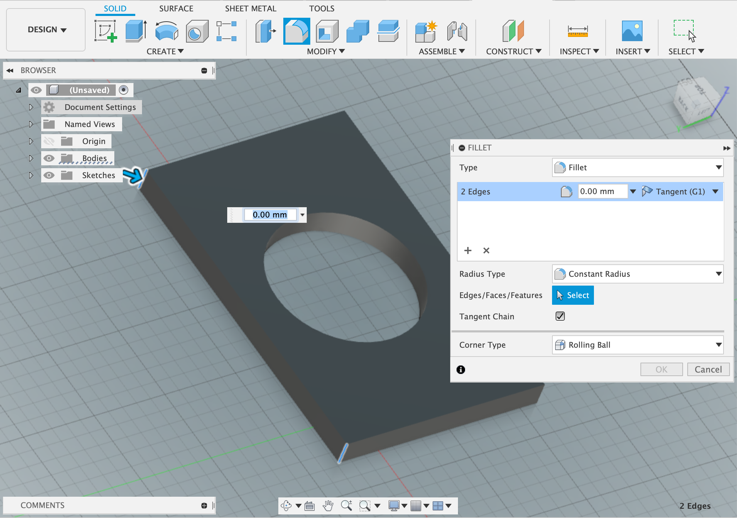Select the Press Pull tool icon
Screen dimensions: 737x518
[x=266, y=31]
